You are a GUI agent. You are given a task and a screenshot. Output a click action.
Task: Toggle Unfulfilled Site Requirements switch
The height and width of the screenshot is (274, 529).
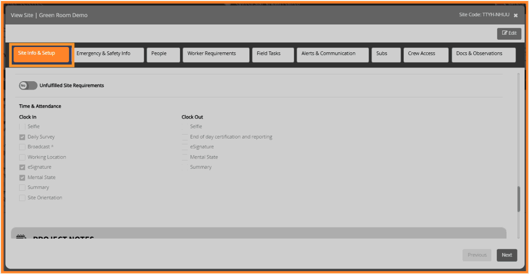[x=28, y=86]
